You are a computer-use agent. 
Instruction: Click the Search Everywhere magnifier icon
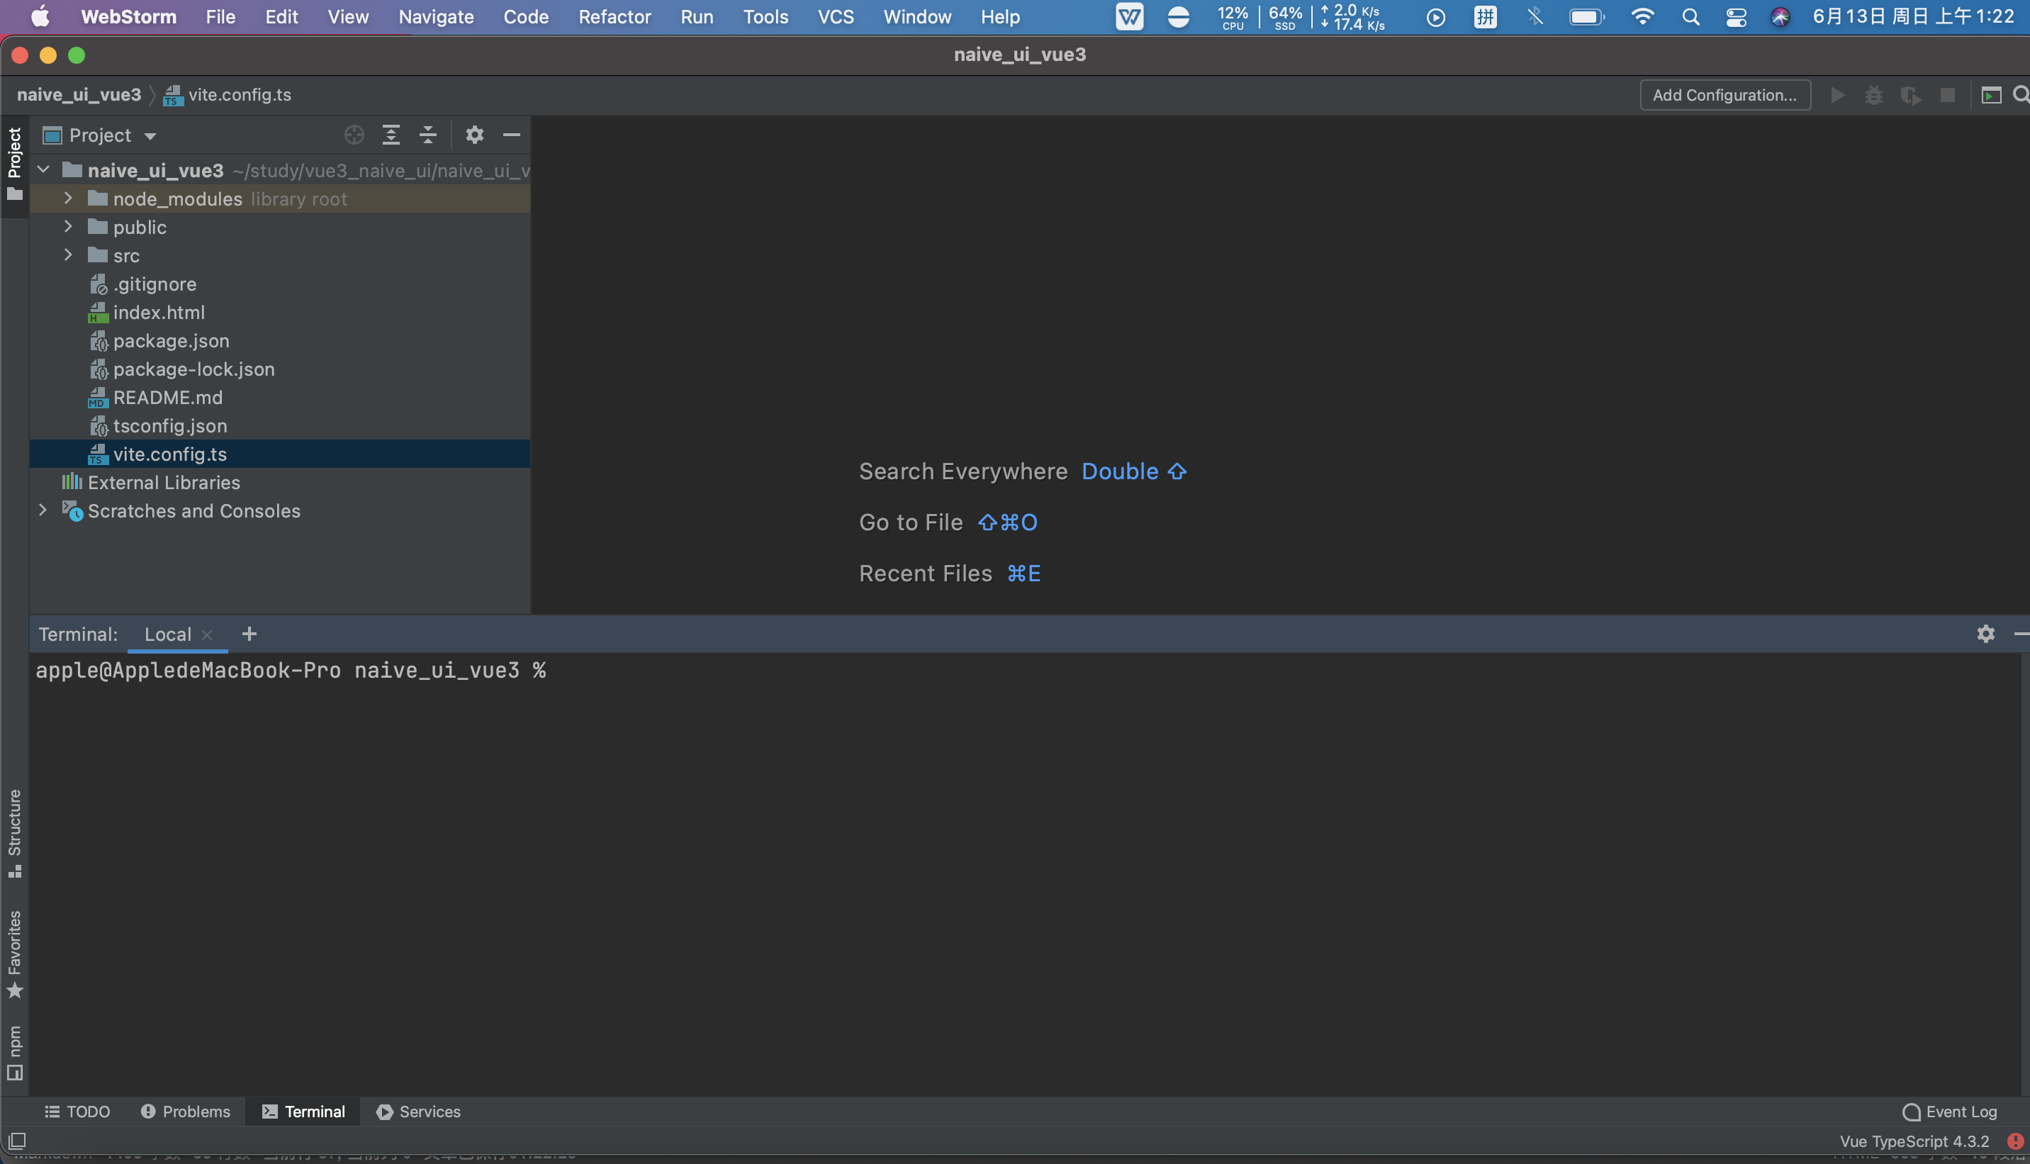2020,95
